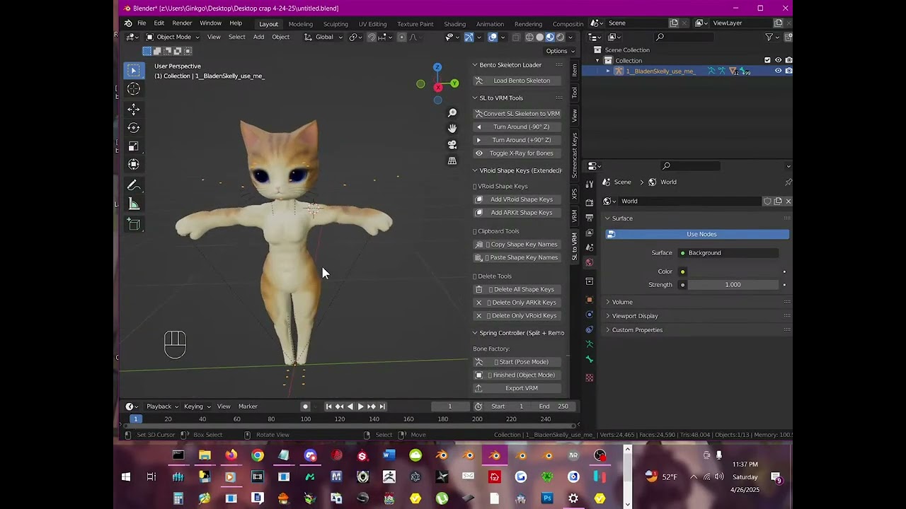The width and height of the screenshot is (906, 509).
Task: Open the Render menu
Action: click(x=182, y=23)
